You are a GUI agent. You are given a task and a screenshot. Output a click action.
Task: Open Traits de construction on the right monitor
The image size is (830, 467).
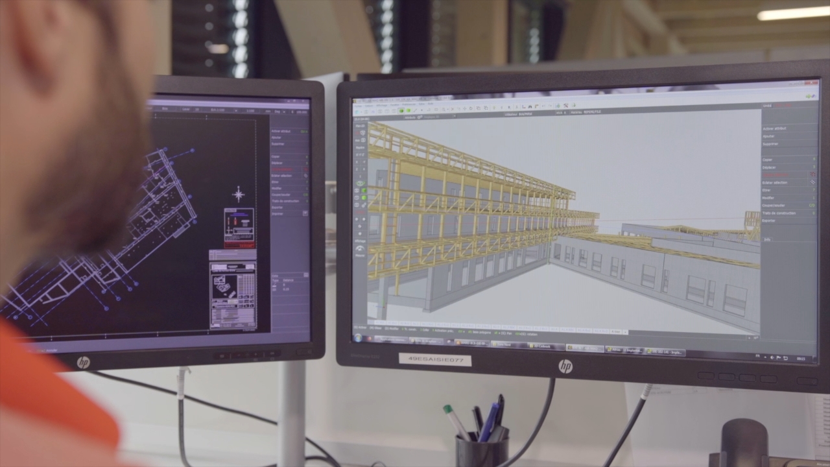point(779,213)
